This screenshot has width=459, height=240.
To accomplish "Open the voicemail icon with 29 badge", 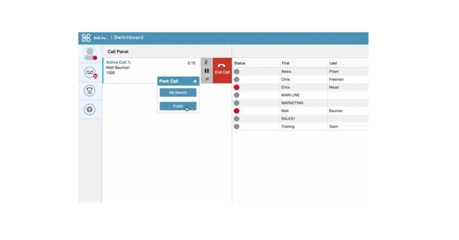I will (x=90, y=72).
